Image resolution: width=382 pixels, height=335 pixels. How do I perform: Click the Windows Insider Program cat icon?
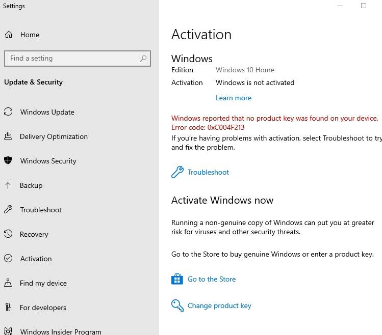tap(8, 331)
